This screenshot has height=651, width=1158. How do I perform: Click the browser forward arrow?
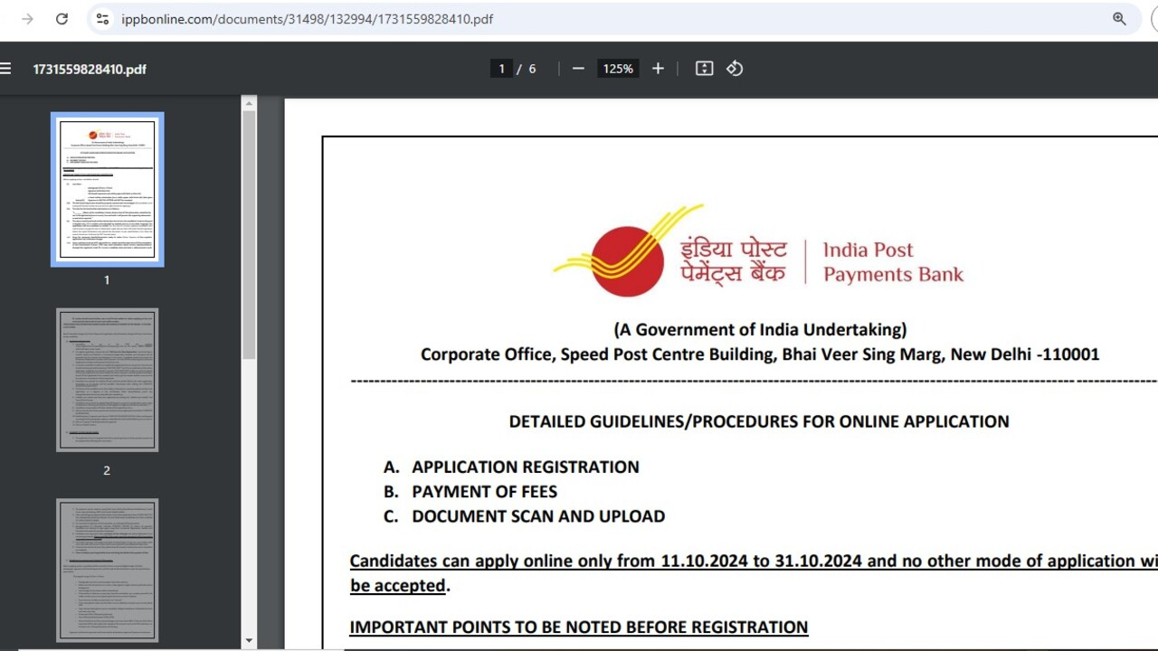(x=27, y=19)
